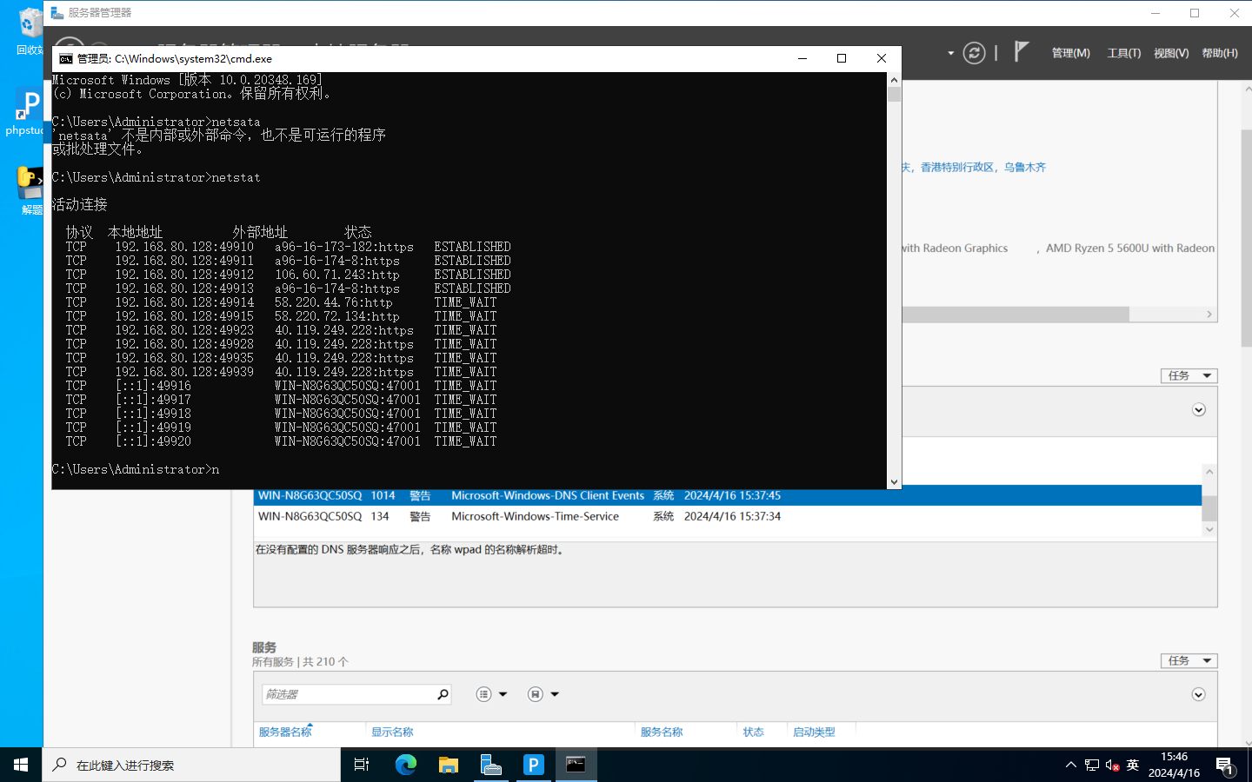
Task: Click the cmd window scroll down arrow
Action: click(894, 482)
